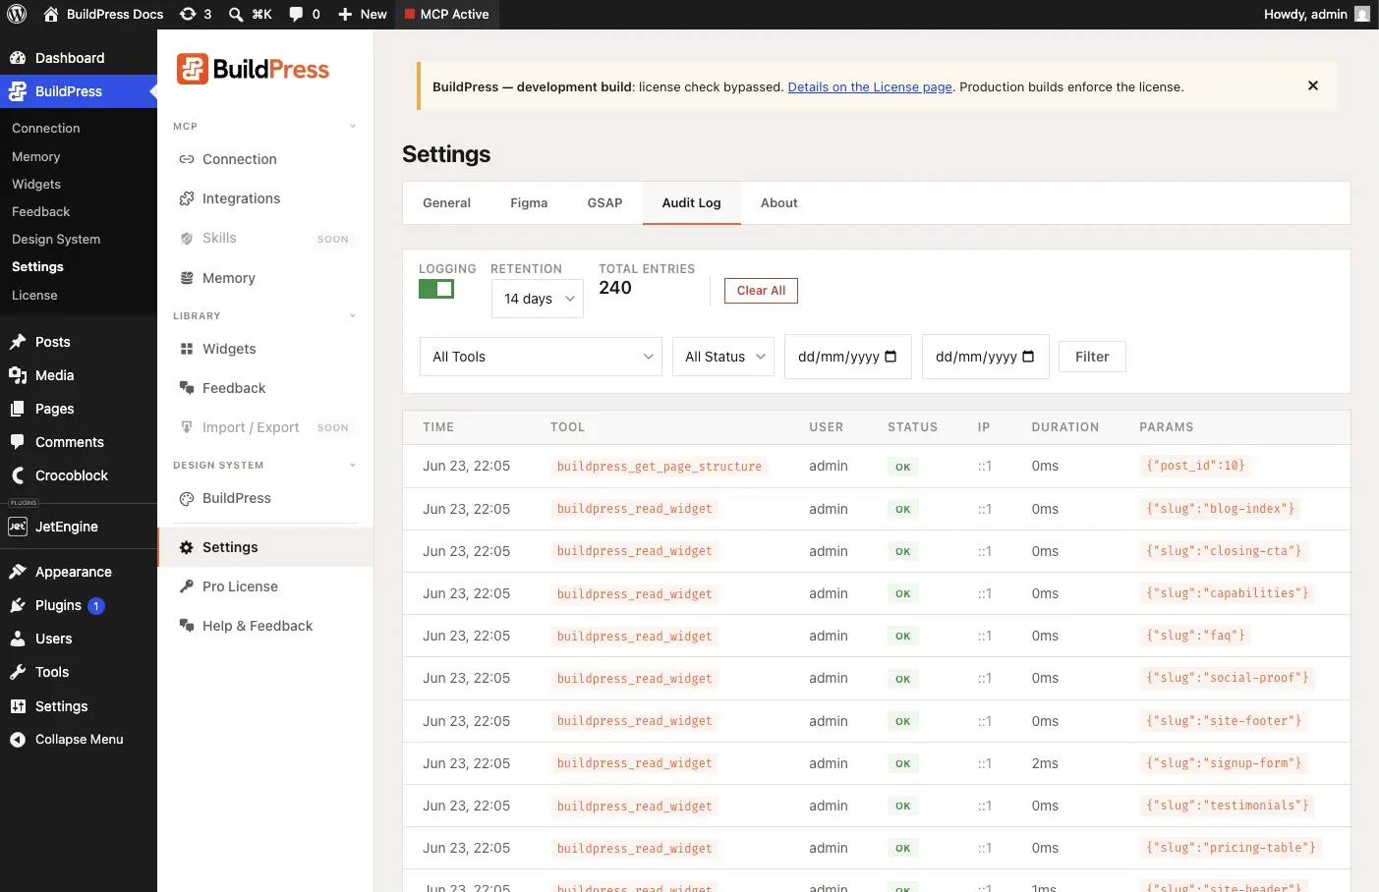Click the {"post_id":10} params value

[x=1195, y=466]
